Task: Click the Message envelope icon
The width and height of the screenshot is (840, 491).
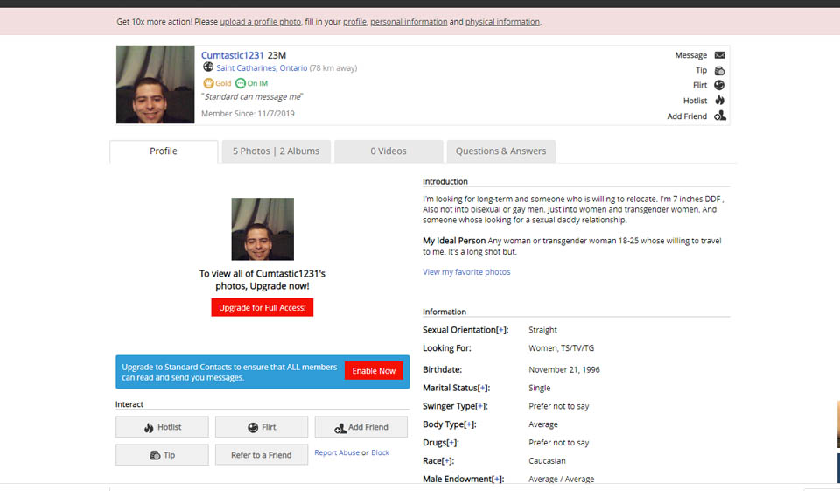Action: 719,55
